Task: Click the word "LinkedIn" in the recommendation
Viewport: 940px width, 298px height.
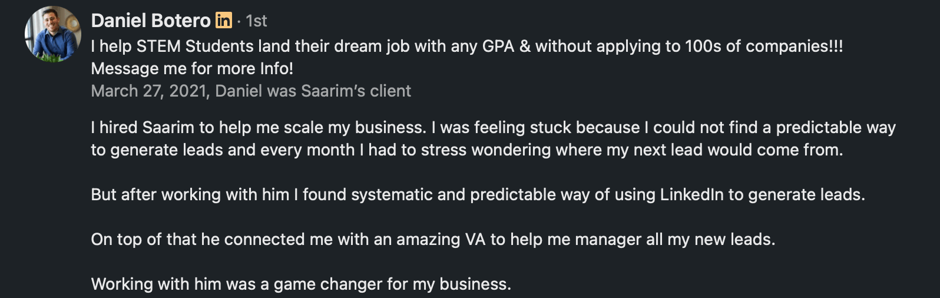Action: pos(691,194)
